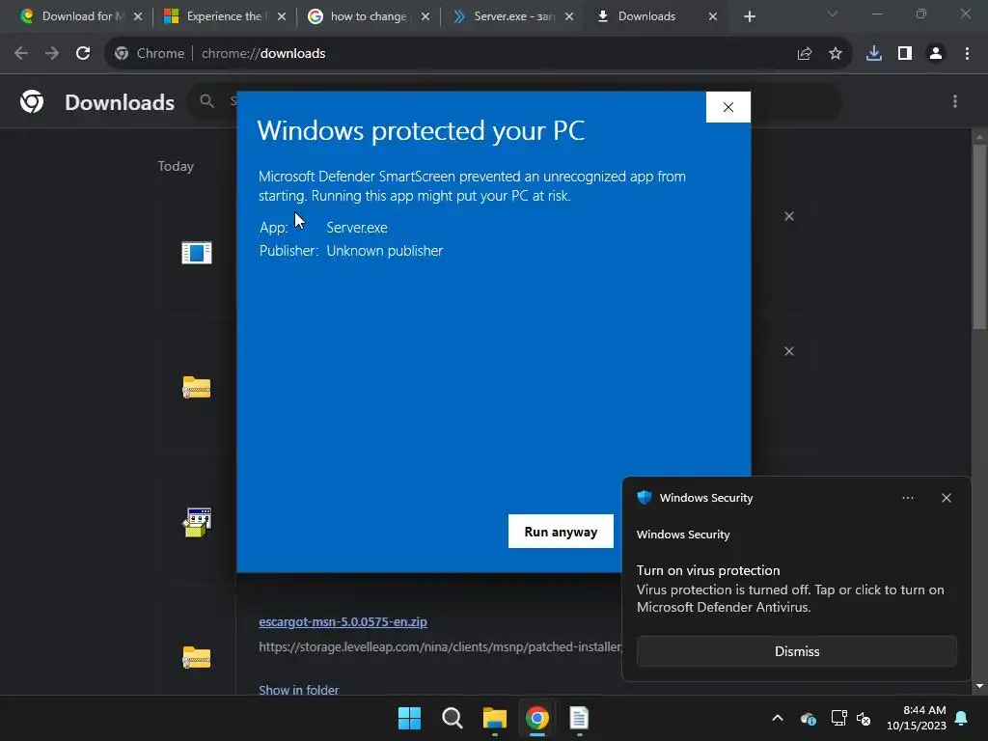988x741 pixels.
Task: Click the installer package download icon
Action: (197, 522)
